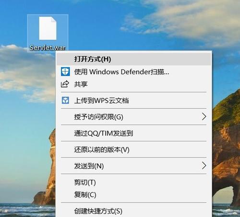
Task: Select 复制(C) to copy the file
Action: [x=134, y=194]
